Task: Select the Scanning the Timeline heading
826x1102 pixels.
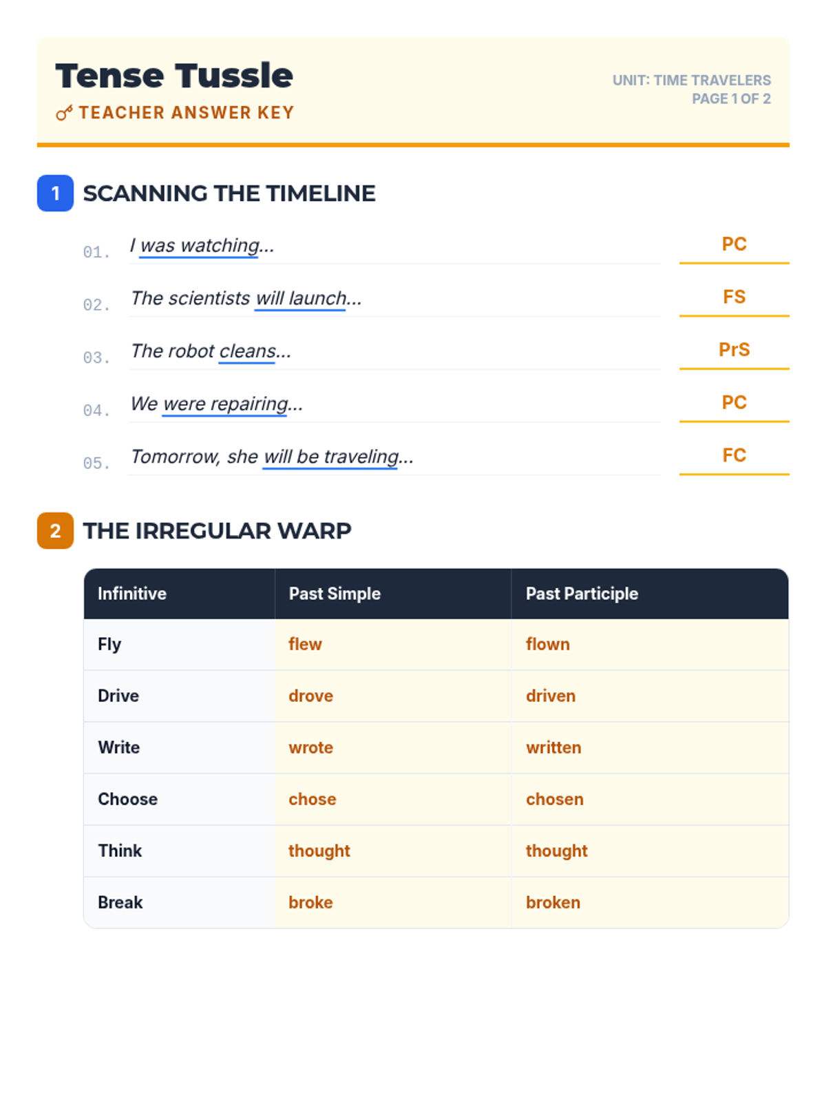Action: coord(229,194)
